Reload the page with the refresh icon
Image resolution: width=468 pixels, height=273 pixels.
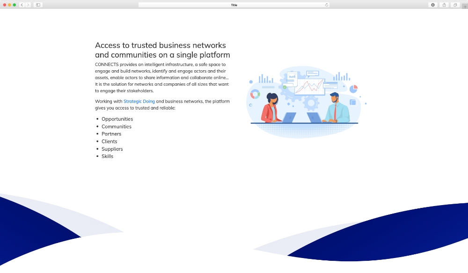tap(327, 5)
